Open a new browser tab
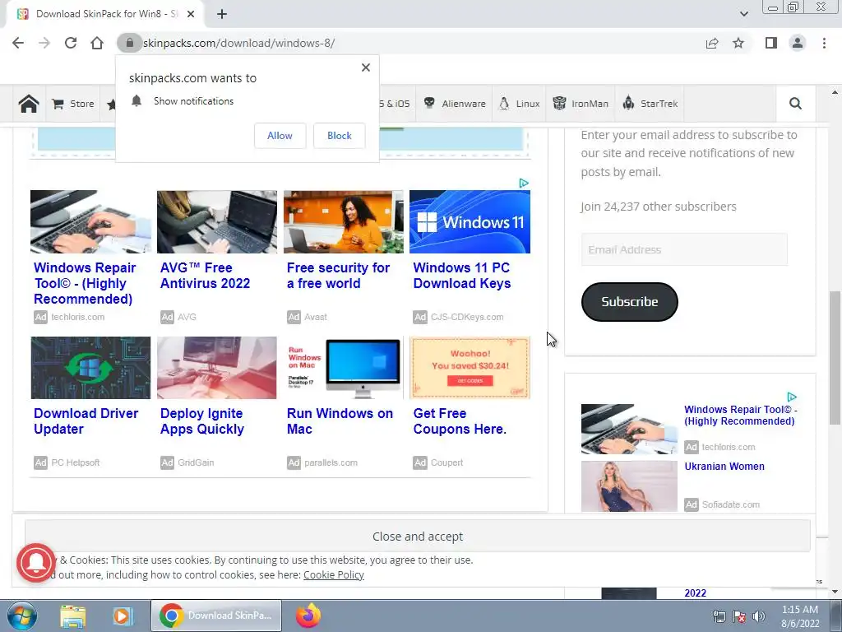Screen dimensions: 842x632 [222, 14]
